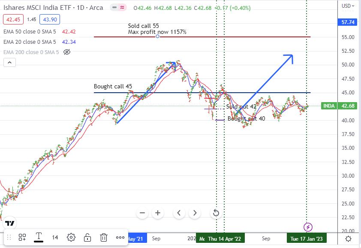The image size is (361, 248).
Task: Click the Thu 14 Apr '22 date label
Action: (x=225, y=239)
